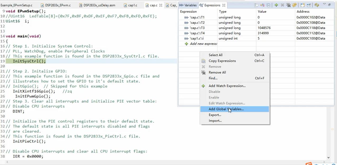Click the IER = 0x0000; code line

28,156
